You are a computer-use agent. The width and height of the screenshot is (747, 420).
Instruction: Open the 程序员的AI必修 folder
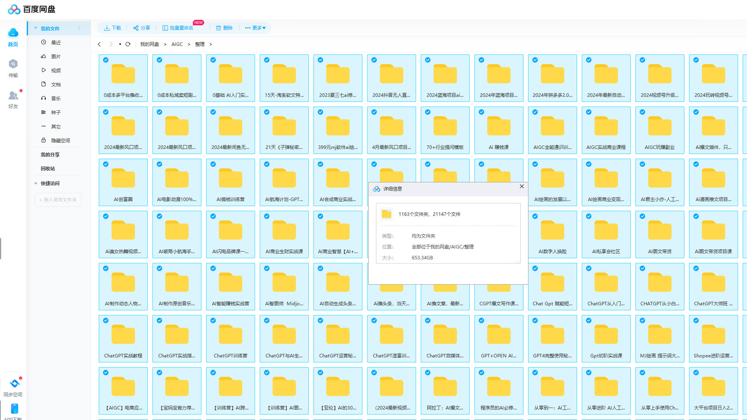pos(499,391)
